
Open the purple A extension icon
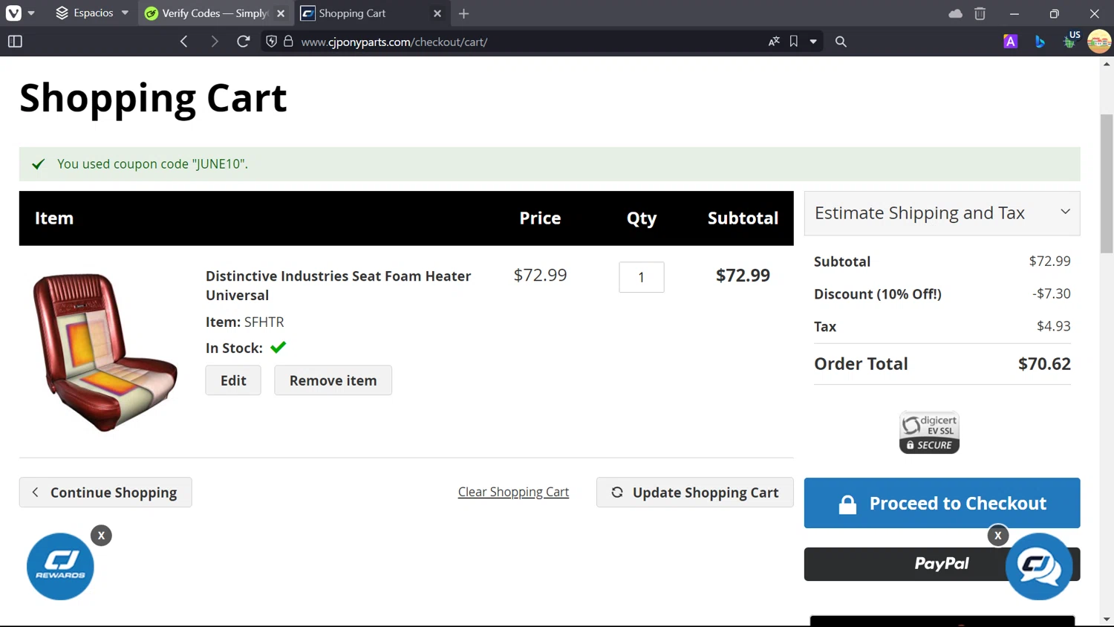[1010, 42]
